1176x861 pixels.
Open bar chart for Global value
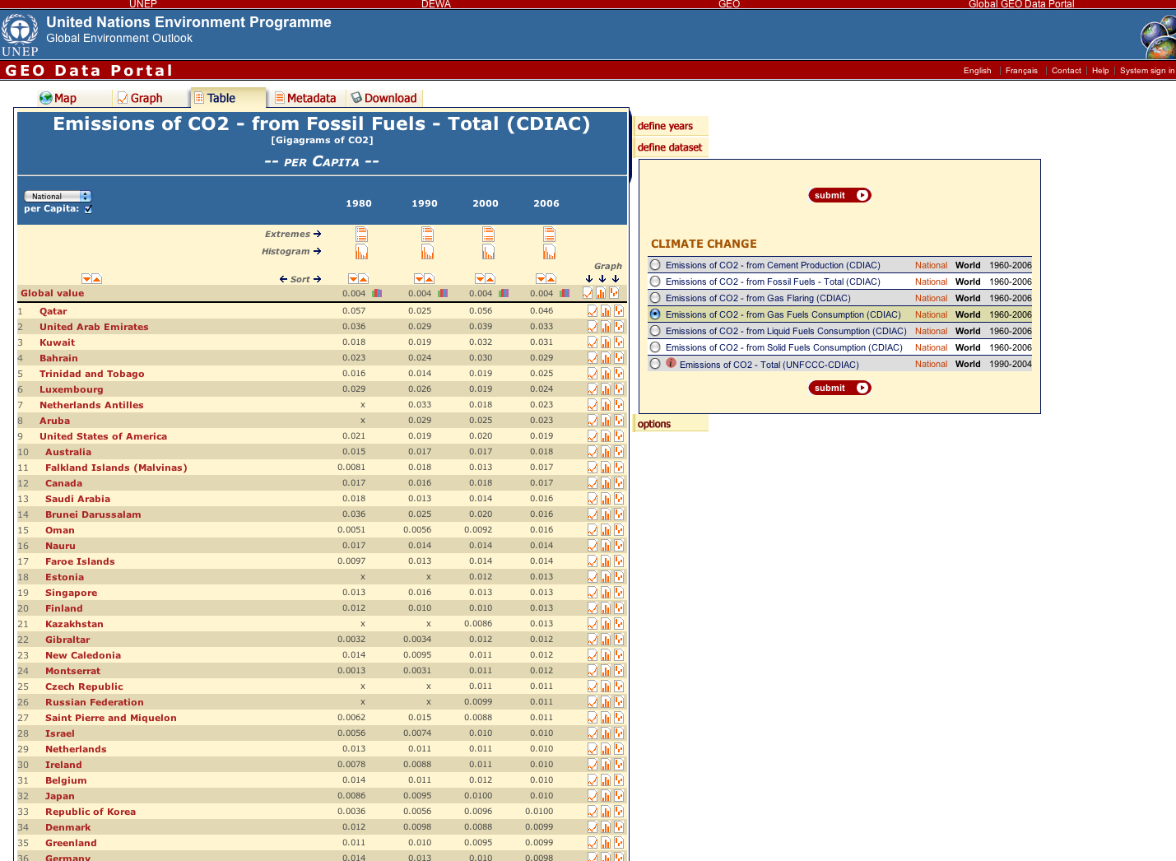point(601,293)
